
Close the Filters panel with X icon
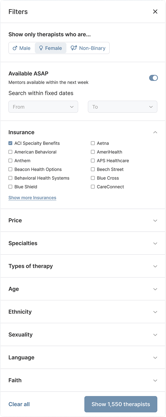click(155, 12)
